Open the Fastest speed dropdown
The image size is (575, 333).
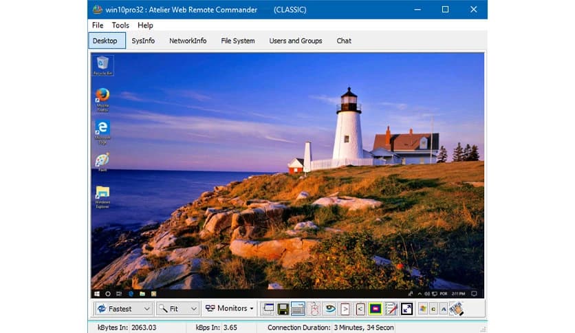pos(124,309)
